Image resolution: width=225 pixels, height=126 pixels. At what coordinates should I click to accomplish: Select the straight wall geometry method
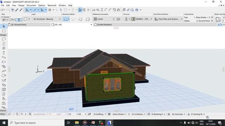[65, 19]
